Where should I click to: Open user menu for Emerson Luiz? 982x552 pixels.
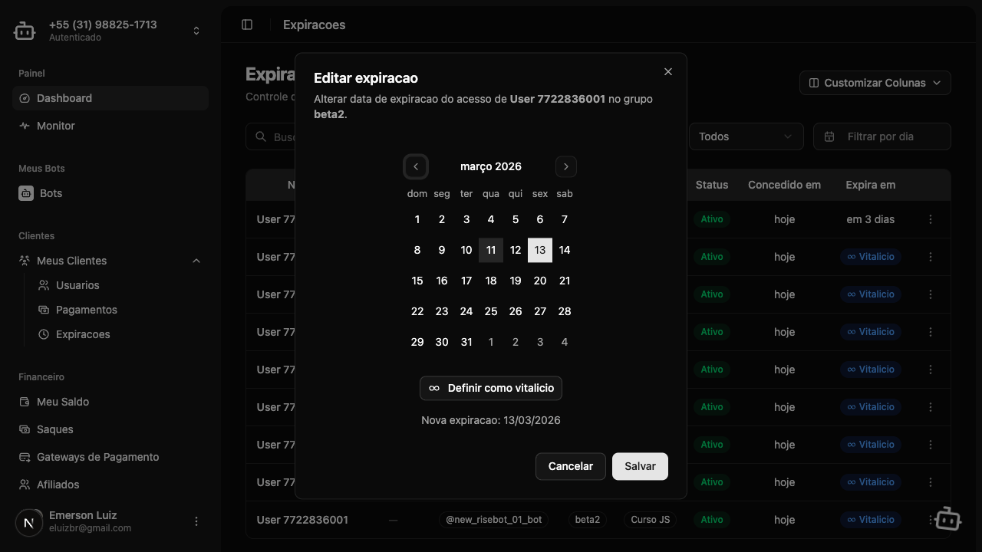pyautogui.click(x=196, y=521)
